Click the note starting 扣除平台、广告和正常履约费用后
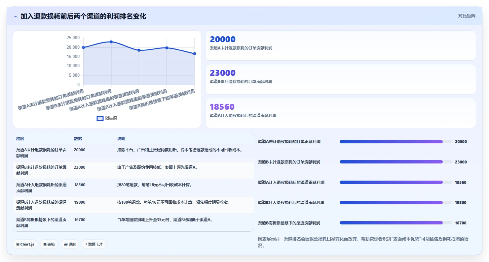This screenshot has height=262, width=489. (180, 150)
